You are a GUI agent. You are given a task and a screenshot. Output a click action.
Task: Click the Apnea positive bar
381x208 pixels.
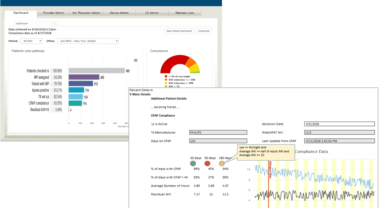coord(76,90)
